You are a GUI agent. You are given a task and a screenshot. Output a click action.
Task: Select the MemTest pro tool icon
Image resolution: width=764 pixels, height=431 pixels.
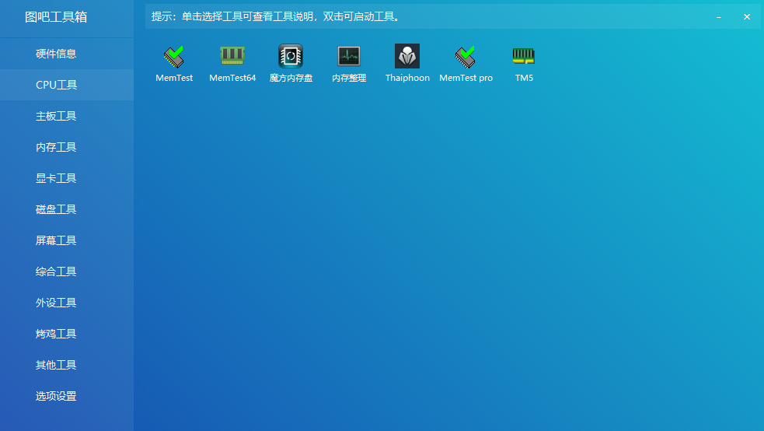pyautogui.click(x=466, y=57)
